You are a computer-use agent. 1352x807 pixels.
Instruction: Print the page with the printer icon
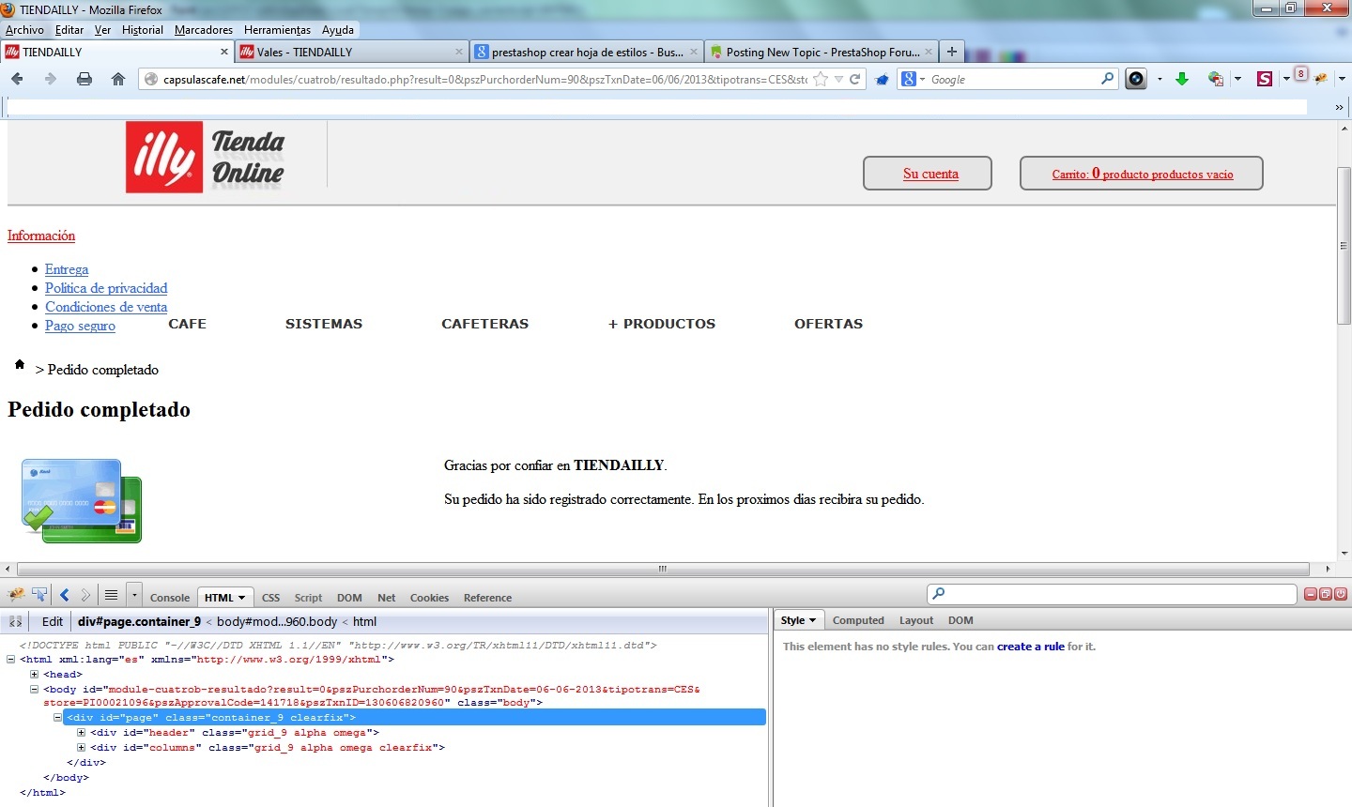tap(84, 79)
